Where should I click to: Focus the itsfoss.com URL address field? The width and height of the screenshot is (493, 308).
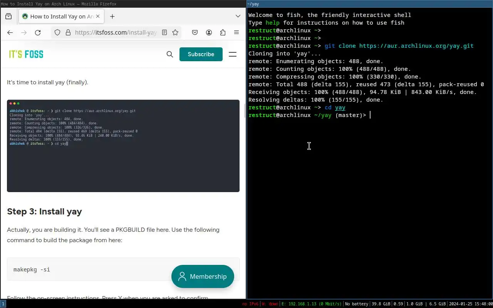point(116,33)
